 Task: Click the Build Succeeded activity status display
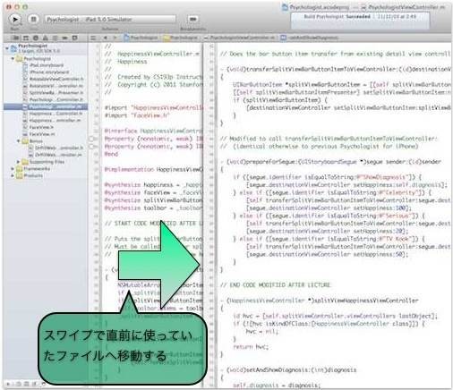[360, 20]
